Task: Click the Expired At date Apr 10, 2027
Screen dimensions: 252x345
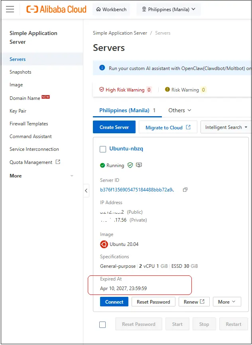Action: click(124, 288)
